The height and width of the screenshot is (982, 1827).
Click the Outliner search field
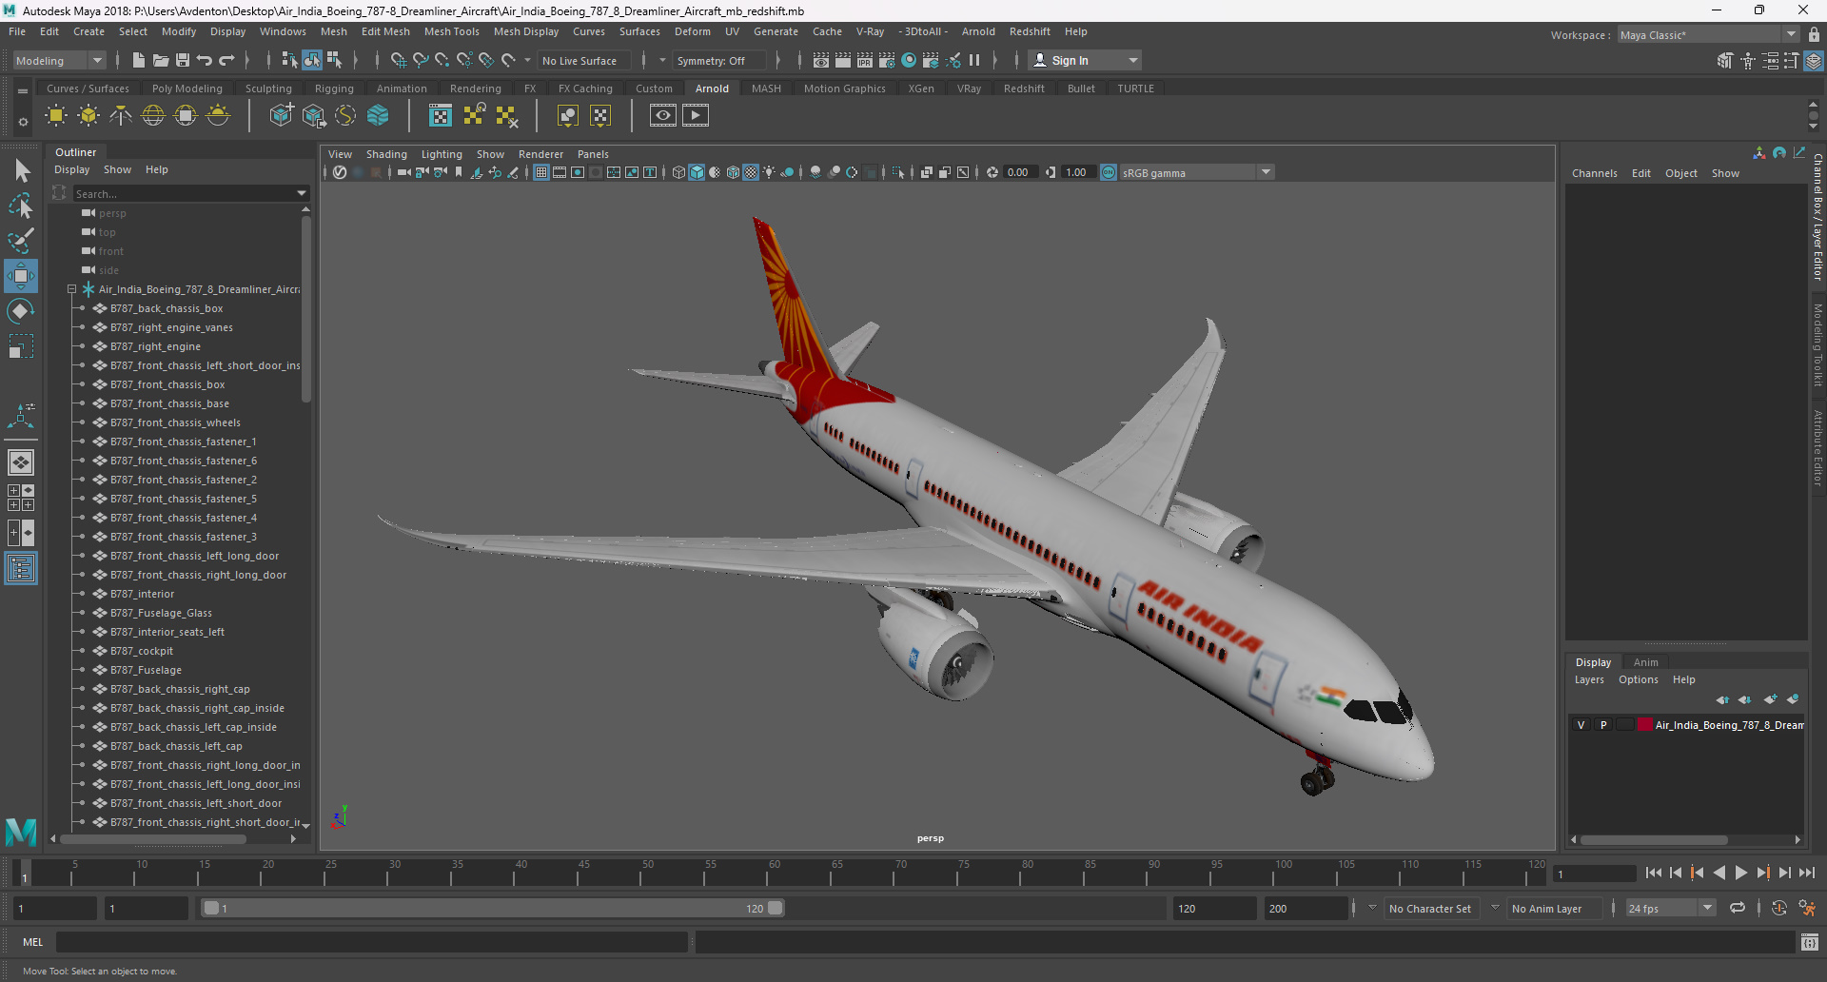click(185, 194)
